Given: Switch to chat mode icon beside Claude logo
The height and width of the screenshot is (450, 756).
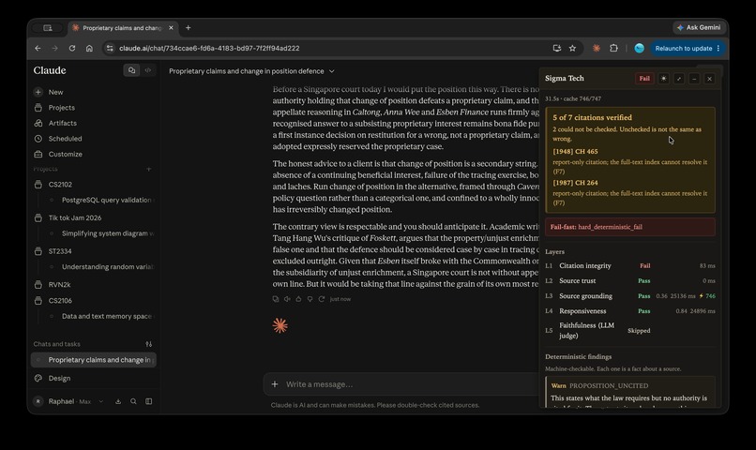Looking at the screenshot, I should pos(131,70).
